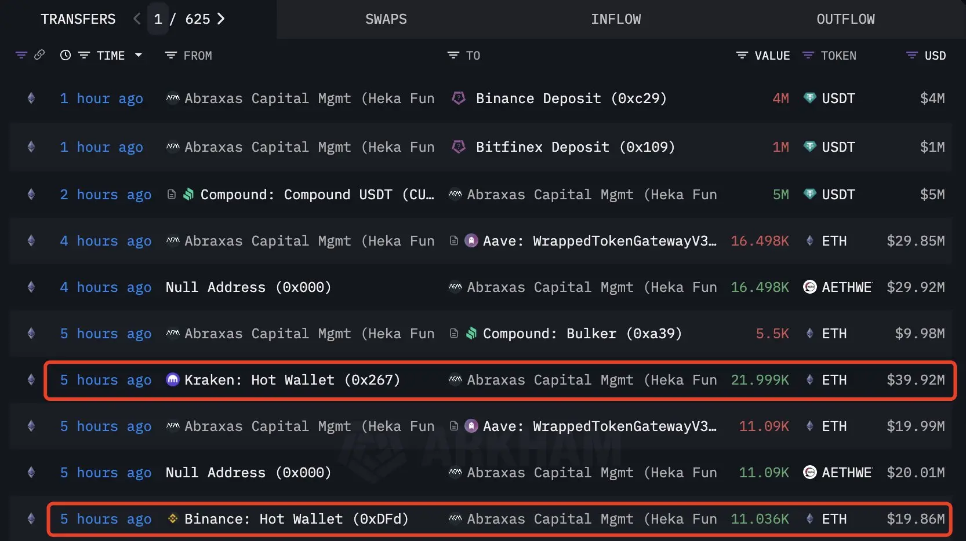Click Ethereum chain icon in $4M row
This screenshot has width=966, height=541.
31,98
